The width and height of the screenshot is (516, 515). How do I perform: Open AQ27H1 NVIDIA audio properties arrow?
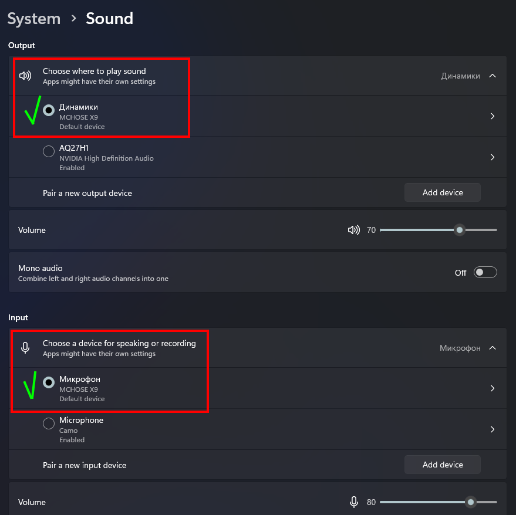[493, 157]
